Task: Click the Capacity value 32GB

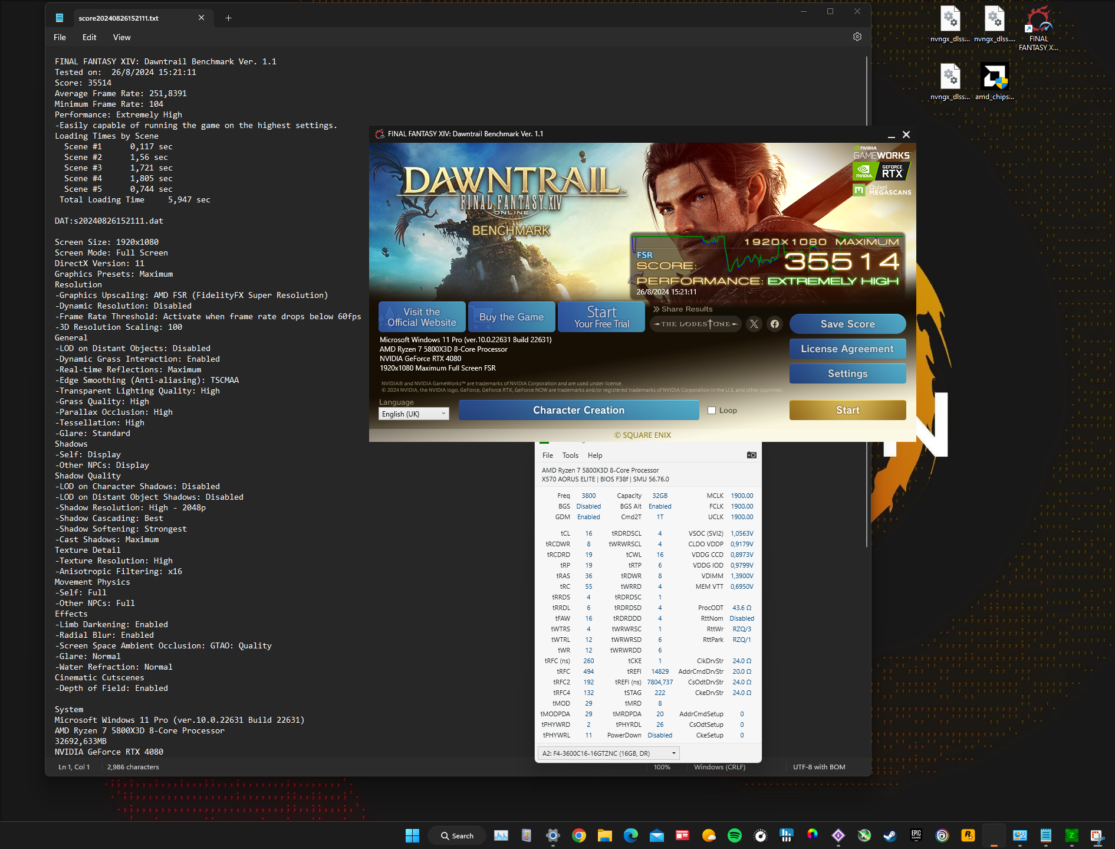Action: pos(660,496)
